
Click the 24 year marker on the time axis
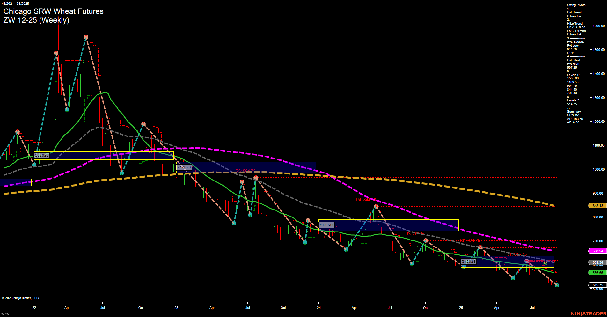pyautogui.click(x=318, y=308)
